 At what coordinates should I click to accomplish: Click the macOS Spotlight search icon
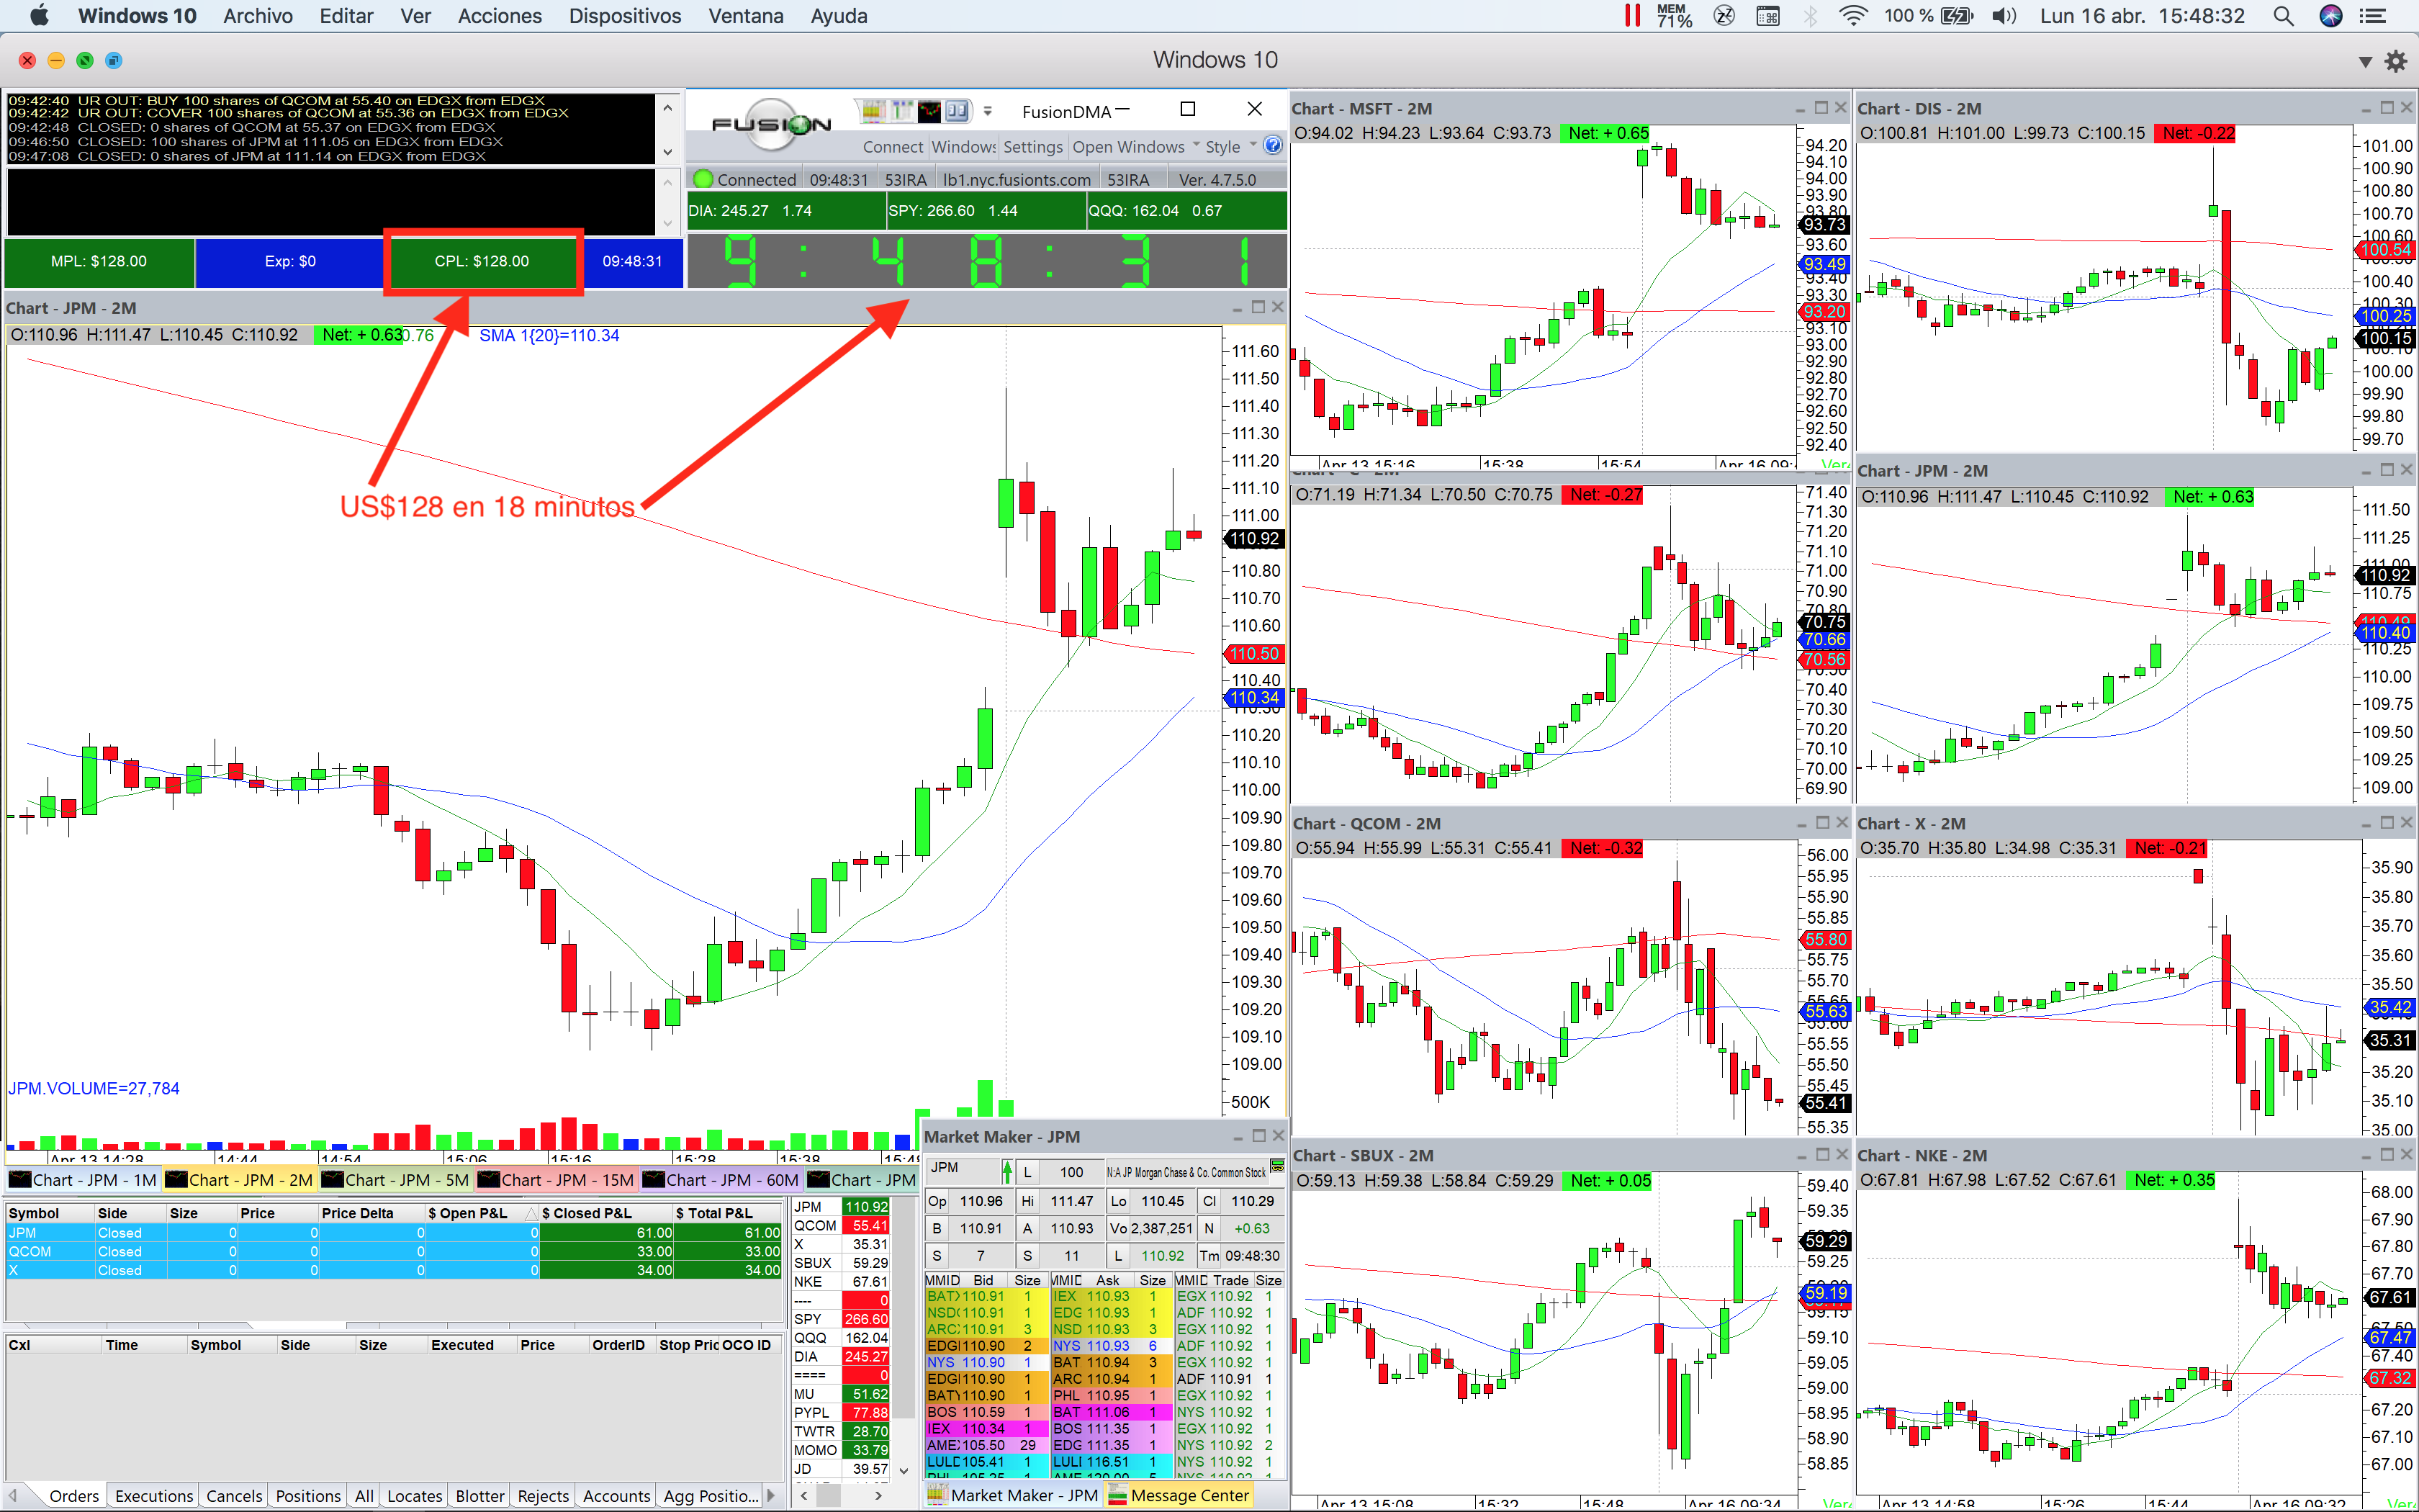click(2283, 16)
